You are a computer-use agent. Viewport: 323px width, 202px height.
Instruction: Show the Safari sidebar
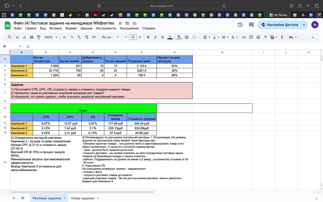click(7, 6)
